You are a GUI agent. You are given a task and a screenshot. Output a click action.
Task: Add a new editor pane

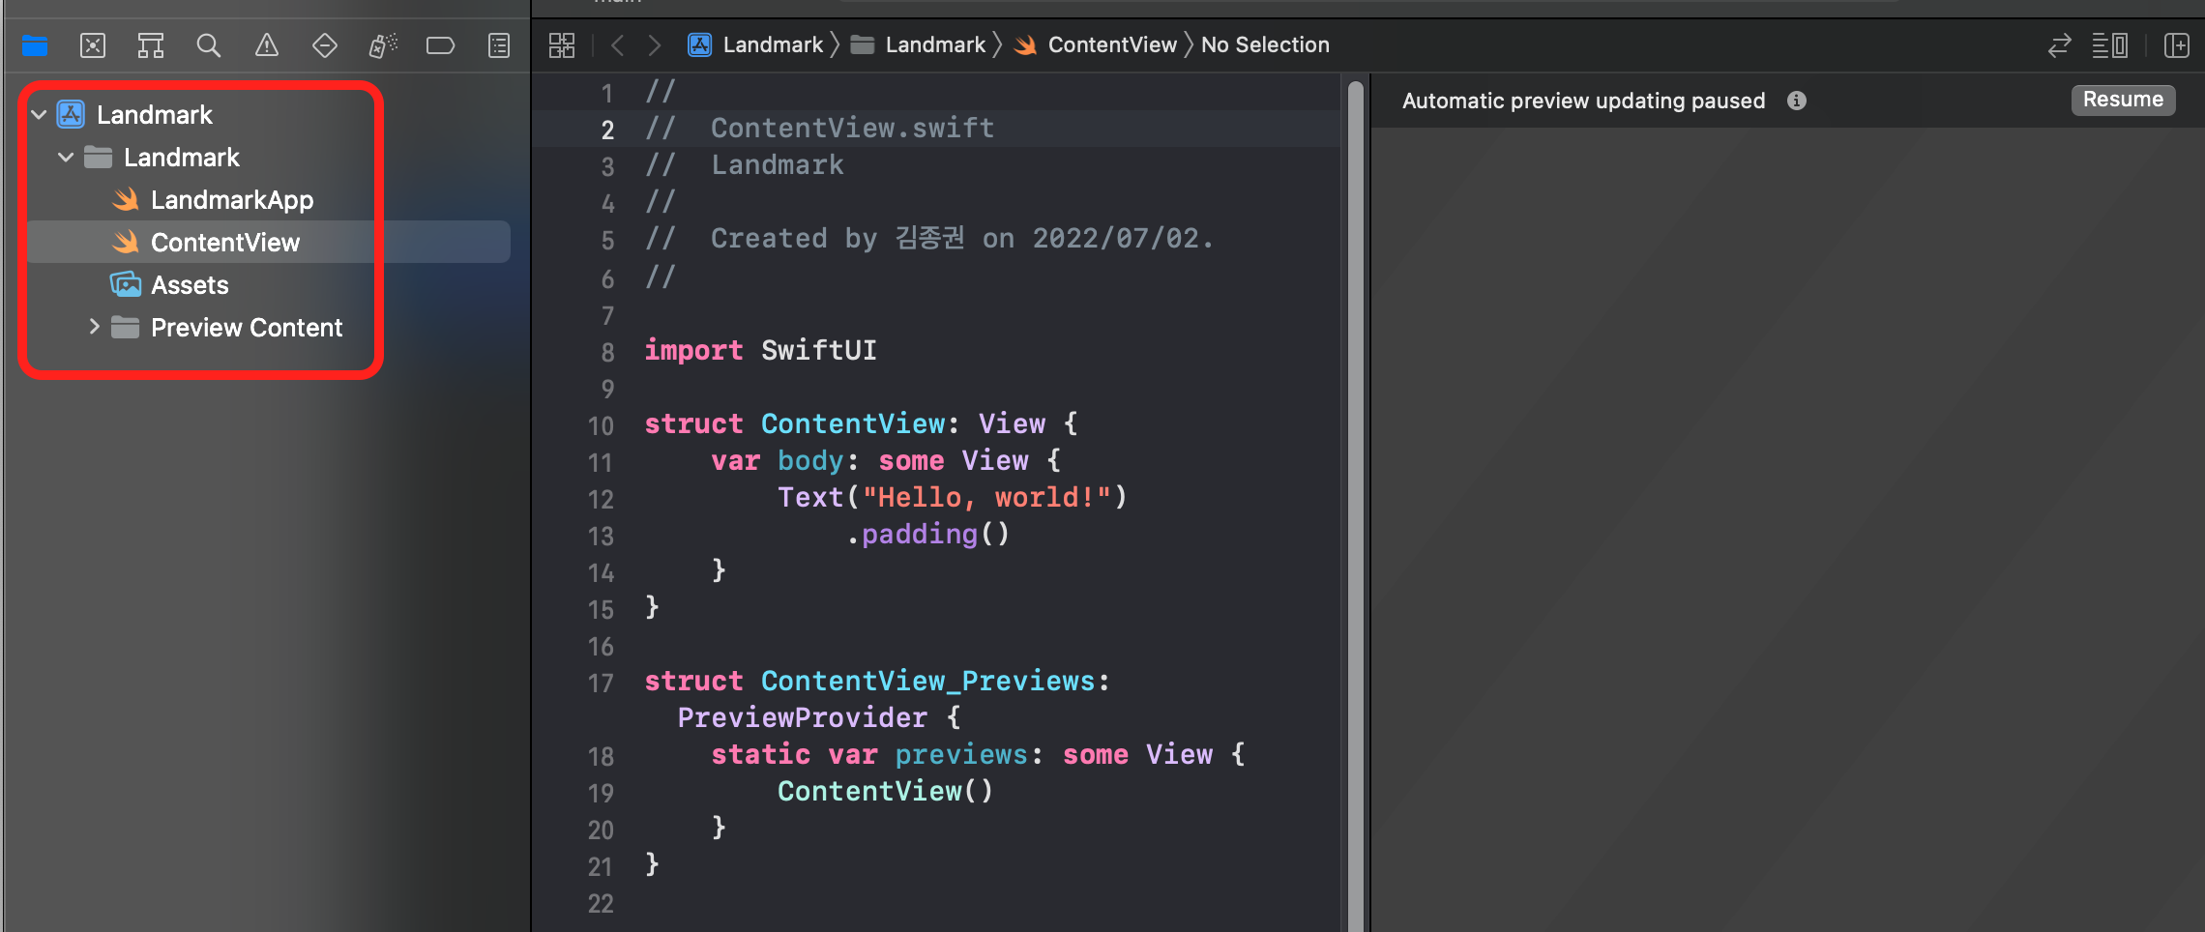(x=2177, y=45)
